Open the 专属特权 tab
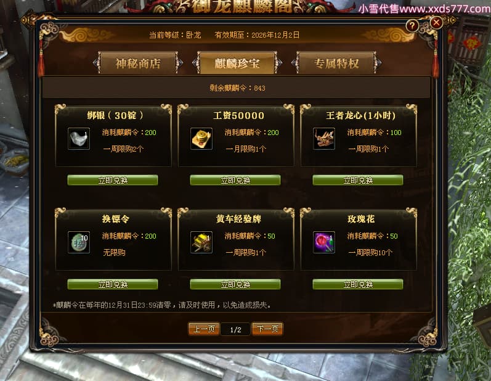Viewport: 491px width, 381px height. (336, 63)
